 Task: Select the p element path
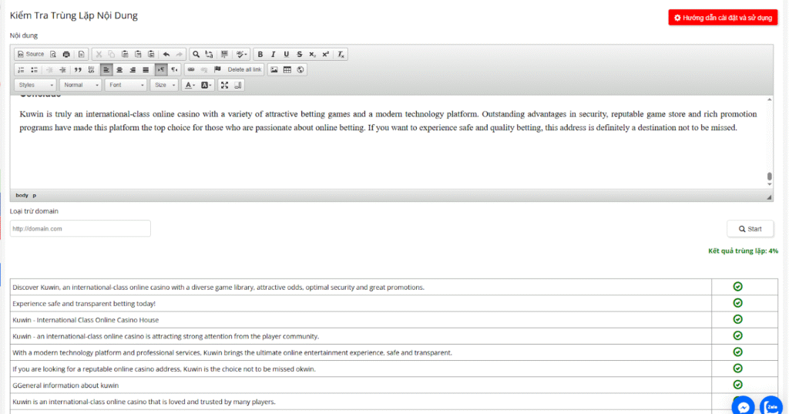[x=34, y=195]
